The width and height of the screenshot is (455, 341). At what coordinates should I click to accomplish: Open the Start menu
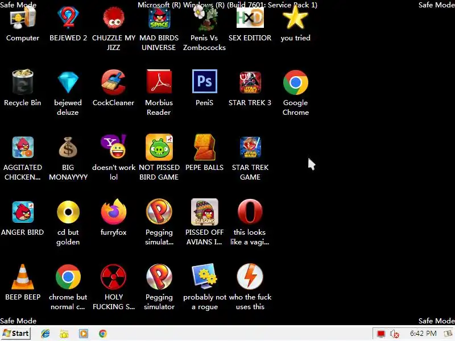(16, 334)
